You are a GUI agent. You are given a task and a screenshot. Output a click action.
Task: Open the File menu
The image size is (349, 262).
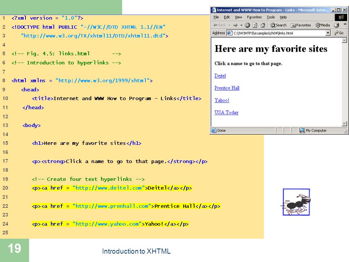click(x=216, y=17)
